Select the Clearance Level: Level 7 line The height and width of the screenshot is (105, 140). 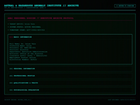pyautogui.click(x=28, y=55)
